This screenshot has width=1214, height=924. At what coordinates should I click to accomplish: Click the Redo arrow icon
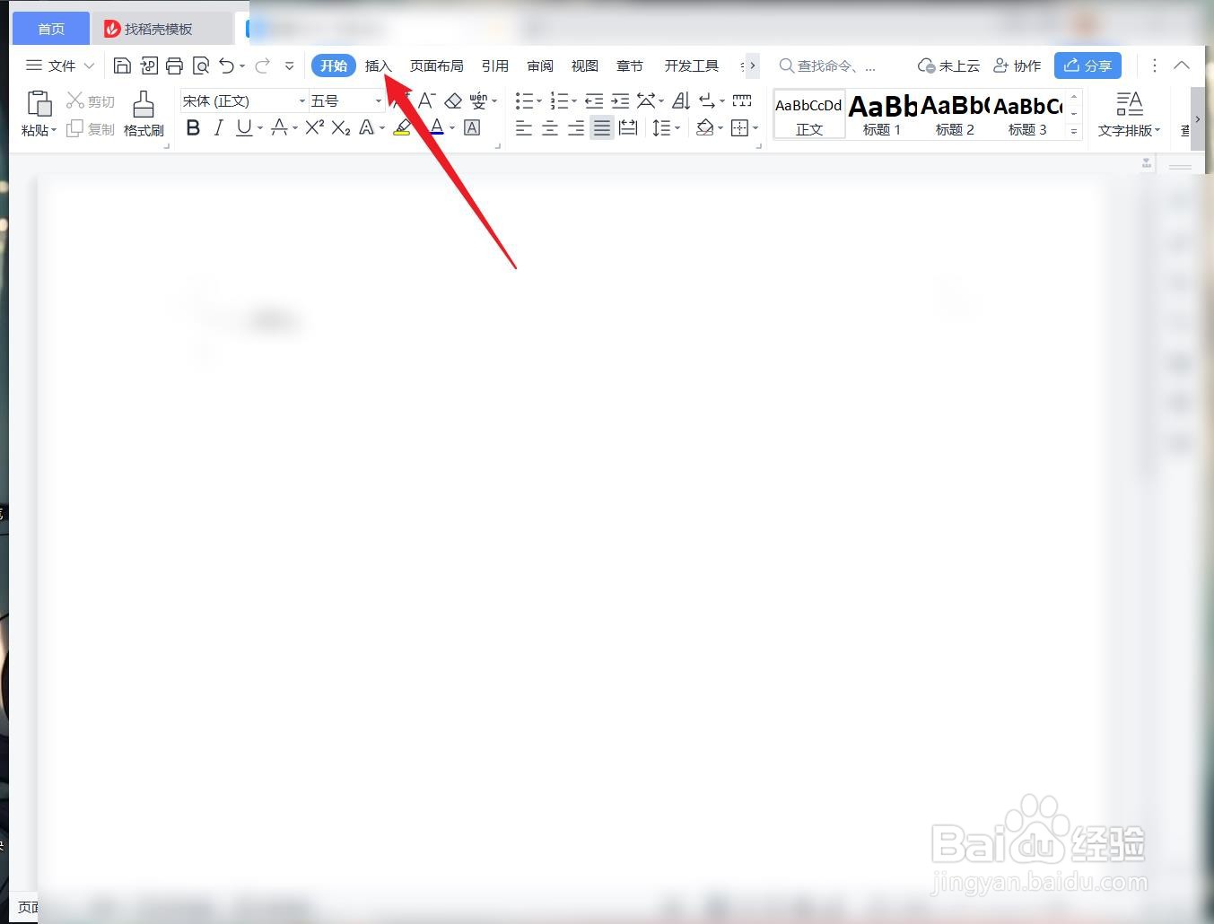262,65
